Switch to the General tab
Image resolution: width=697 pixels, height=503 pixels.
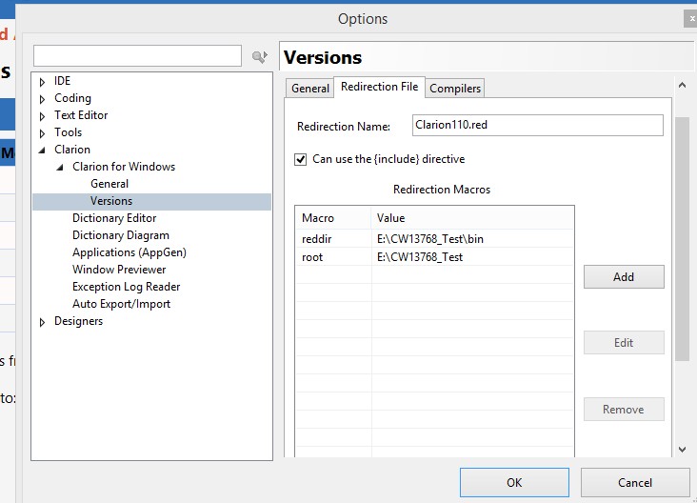coord(309,89)
